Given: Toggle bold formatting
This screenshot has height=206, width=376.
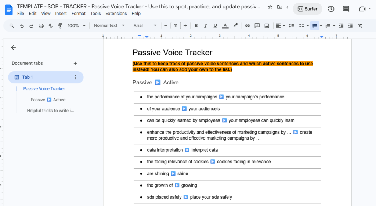Looking at the screenshot, I should click(196, 26).
